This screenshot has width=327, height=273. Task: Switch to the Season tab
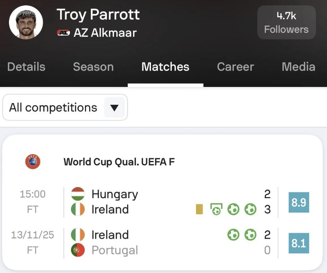[x=93, y=67]
